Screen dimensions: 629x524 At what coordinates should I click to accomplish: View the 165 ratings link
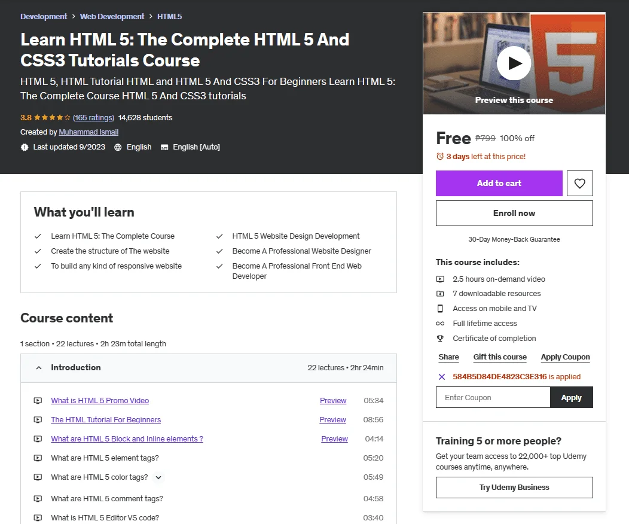[x=93, y=118]
